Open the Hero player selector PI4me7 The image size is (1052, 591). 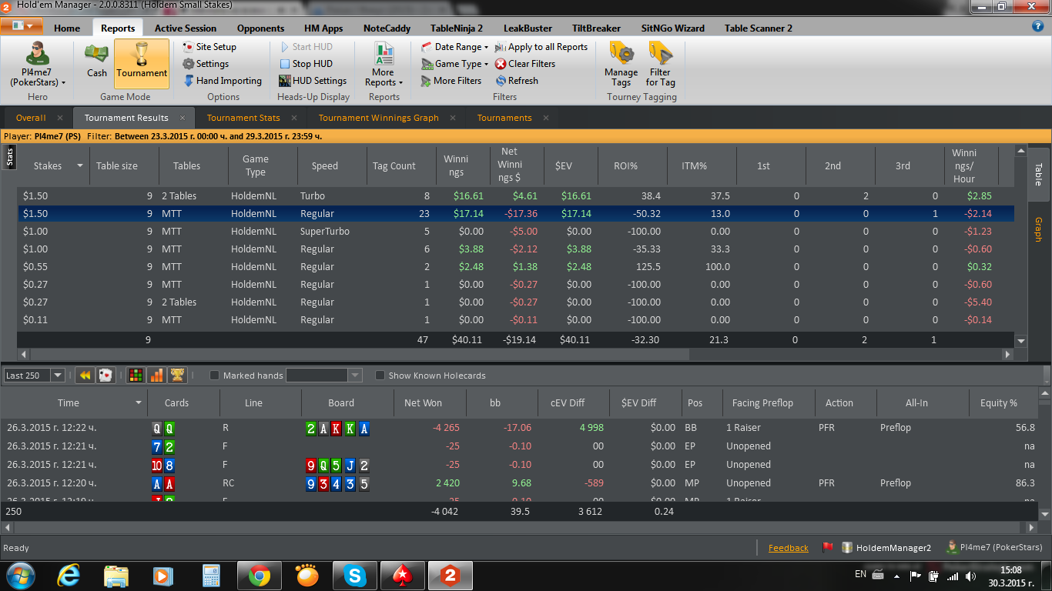(37, 64)
